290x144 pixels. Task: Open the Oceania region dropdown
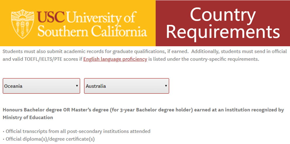coord(41,86)
